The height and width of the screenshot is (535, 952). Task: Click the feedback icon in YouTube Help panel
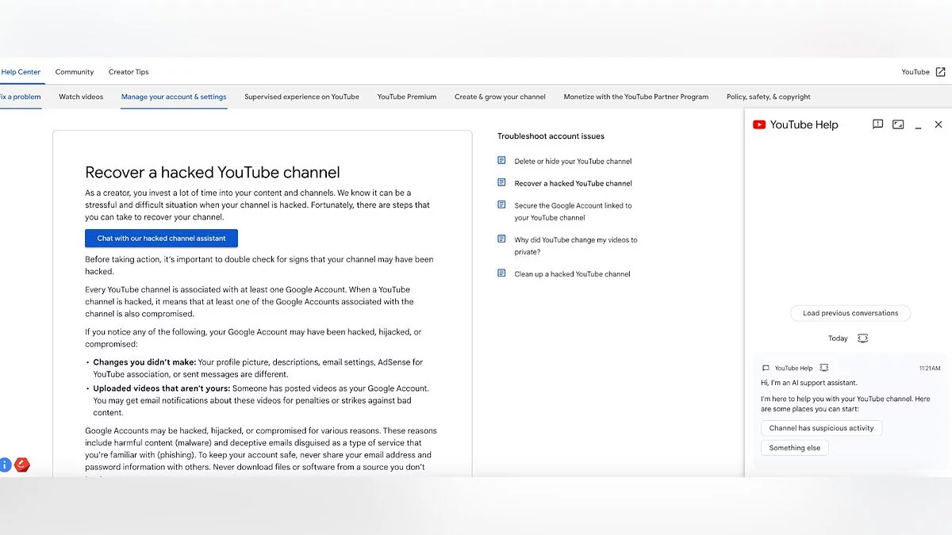point(877,124)
